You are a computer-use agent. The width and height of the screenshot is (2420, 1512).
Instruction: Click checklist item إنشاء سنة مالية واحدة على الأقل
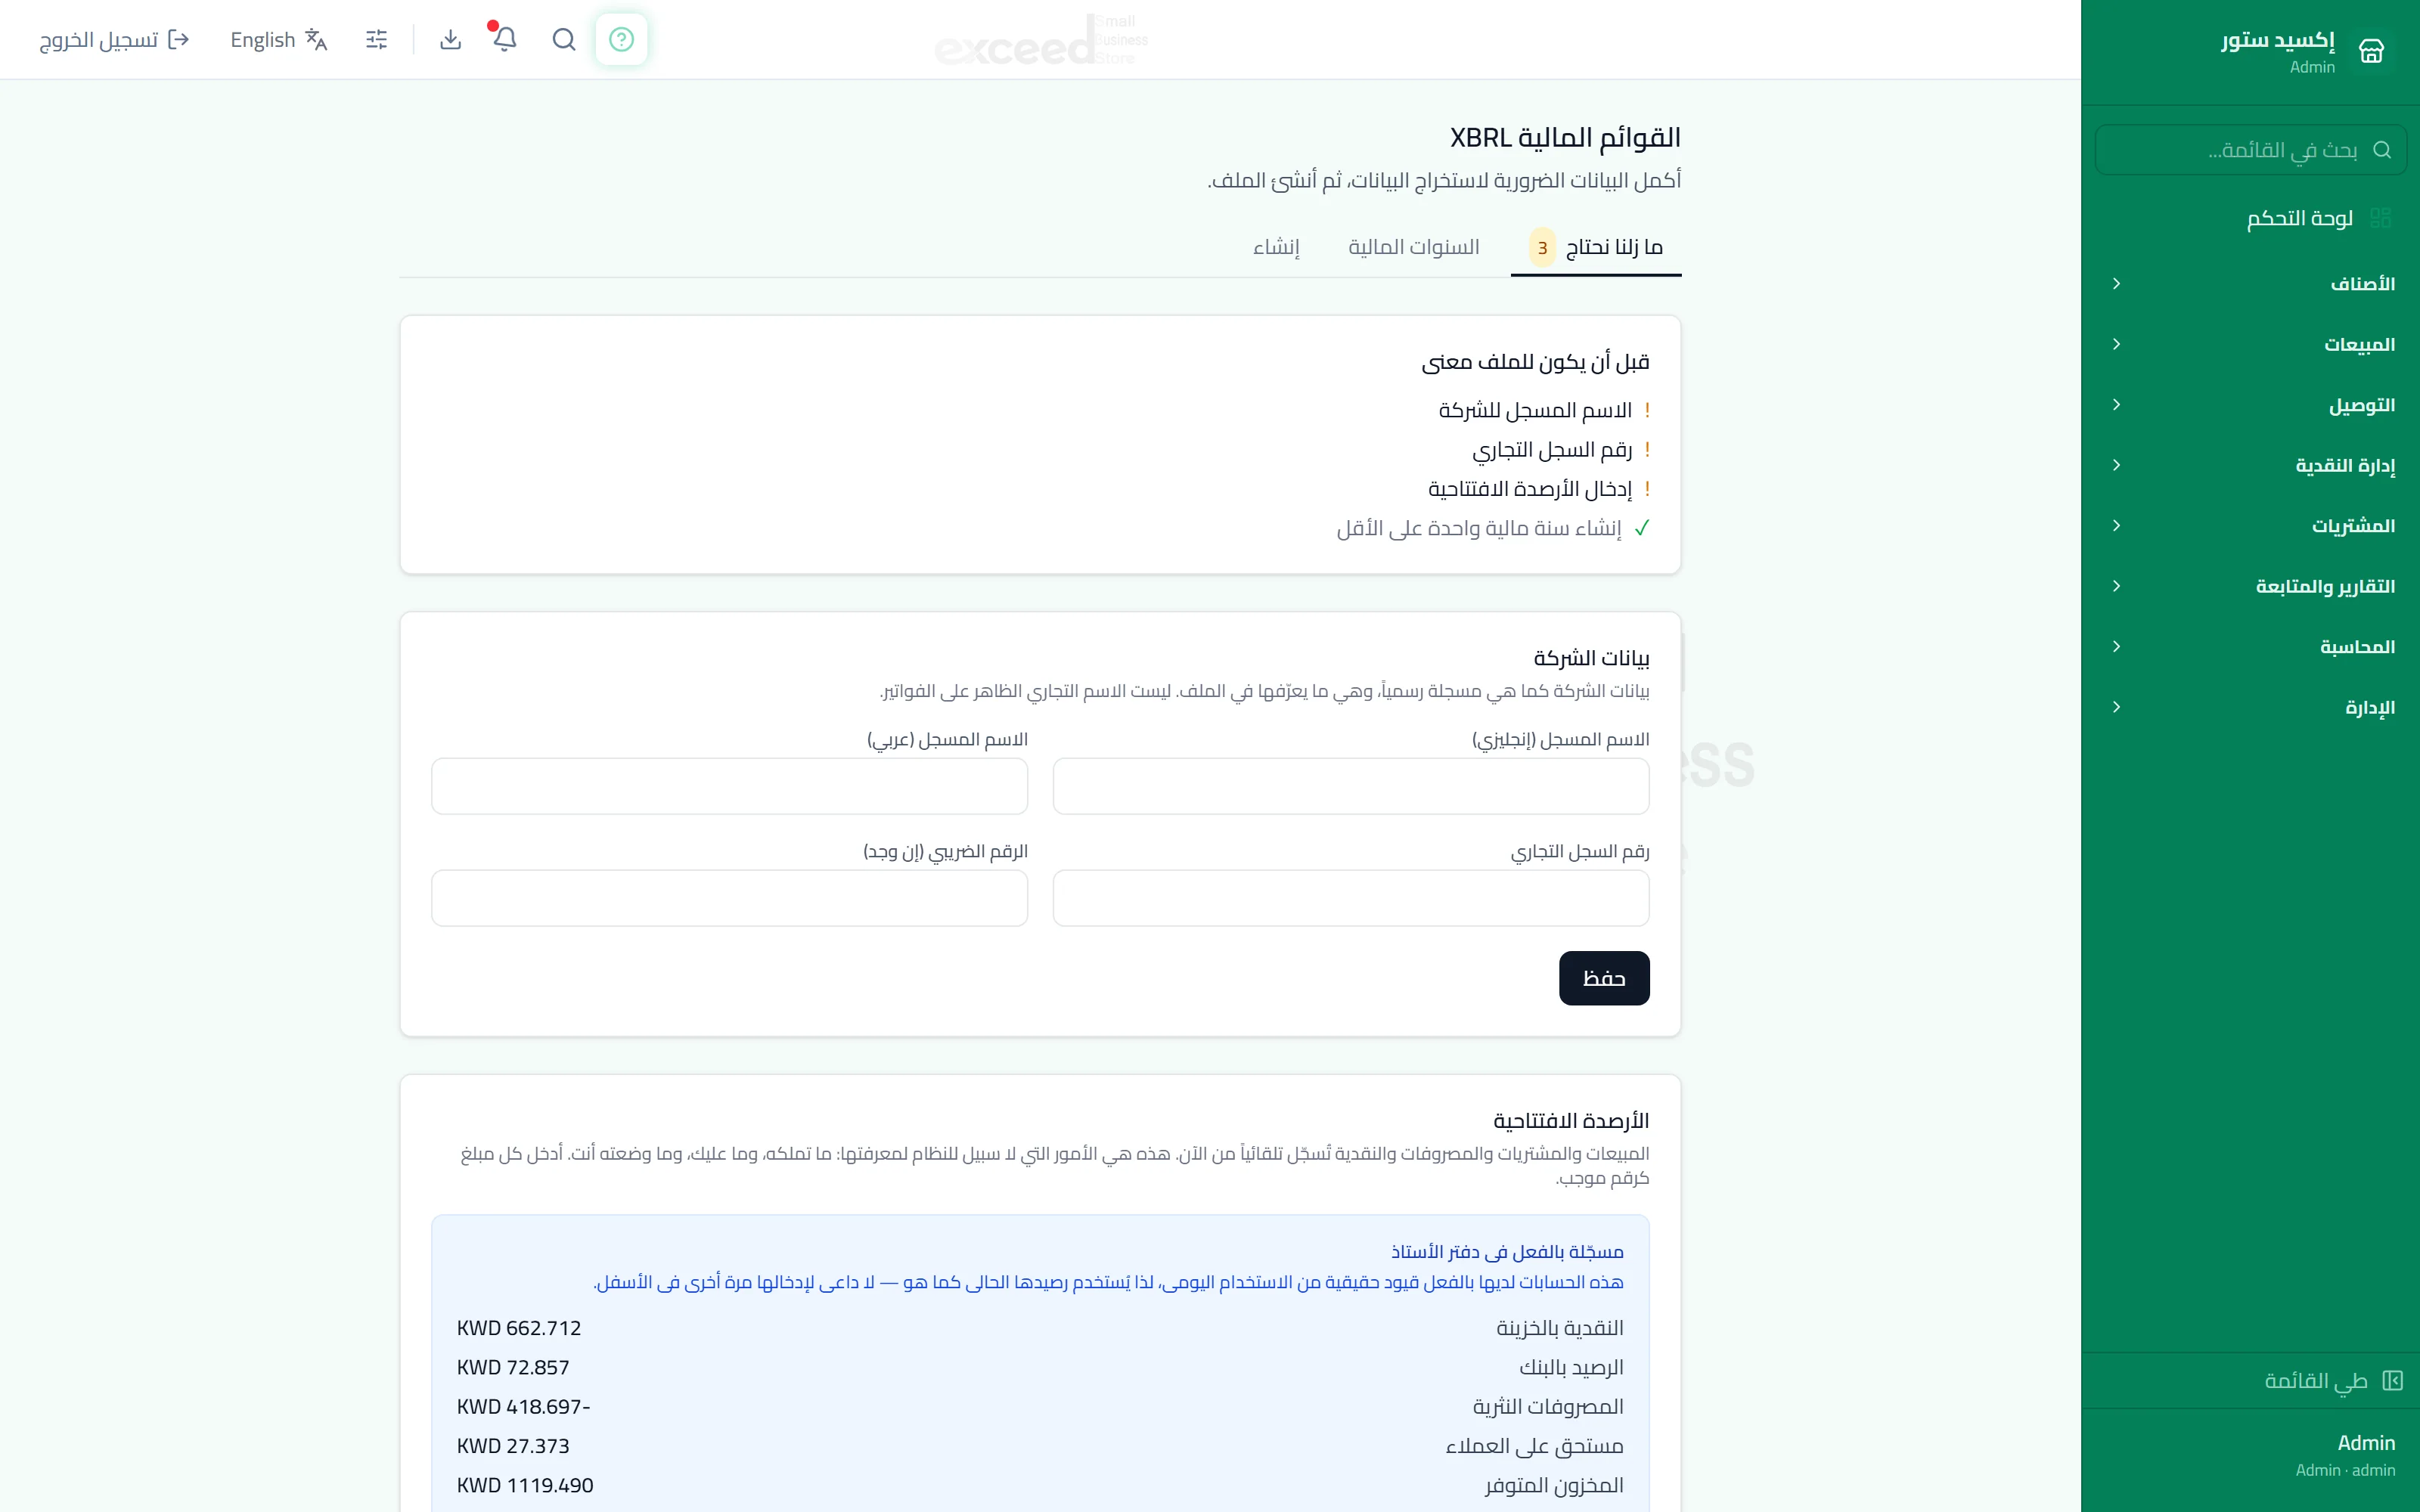1479,528
